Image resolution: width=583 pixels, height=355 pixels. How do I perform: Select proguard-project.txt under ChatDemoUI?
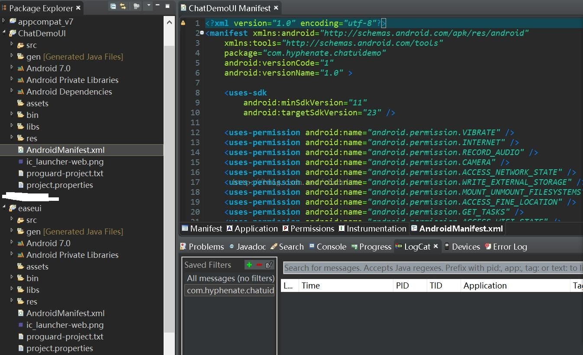click(x=65, y=173)
